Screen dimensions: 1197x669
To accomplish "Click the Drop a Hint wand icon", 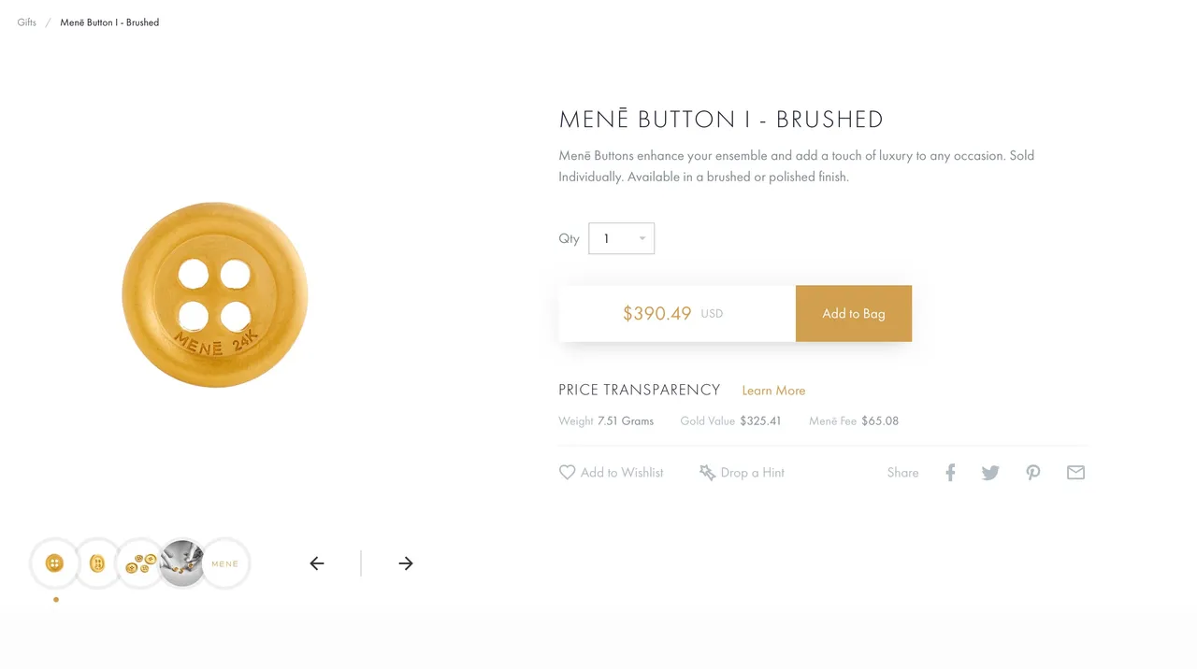I will [x=707, y=473].
